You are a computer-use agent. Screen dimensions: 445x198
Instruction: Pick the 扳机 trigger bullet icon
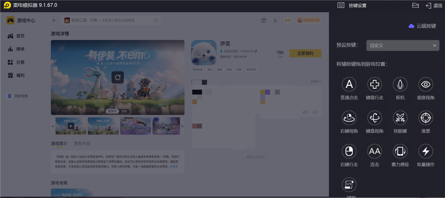tap(400, 84)
